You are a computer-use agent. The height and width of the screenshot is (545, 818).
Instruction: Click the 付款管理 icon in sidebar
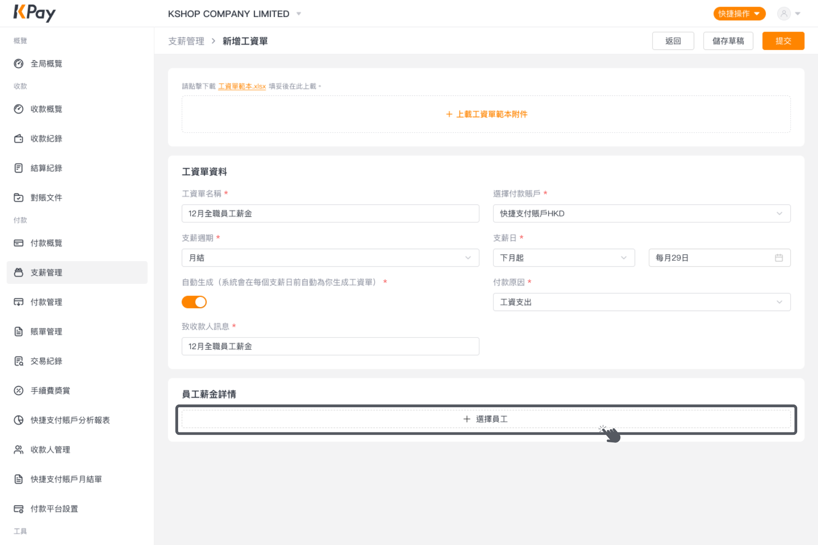coord(18,302)
